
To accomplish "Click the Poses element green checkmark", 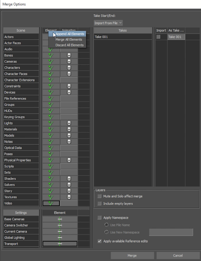I will (x=51, y=154).
